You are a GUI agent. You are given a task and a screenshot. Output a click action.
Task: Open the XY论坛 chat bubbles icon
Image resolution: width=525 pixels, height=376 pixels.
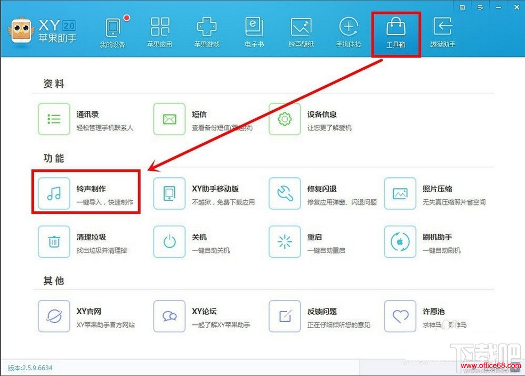[x=169, y=316]
